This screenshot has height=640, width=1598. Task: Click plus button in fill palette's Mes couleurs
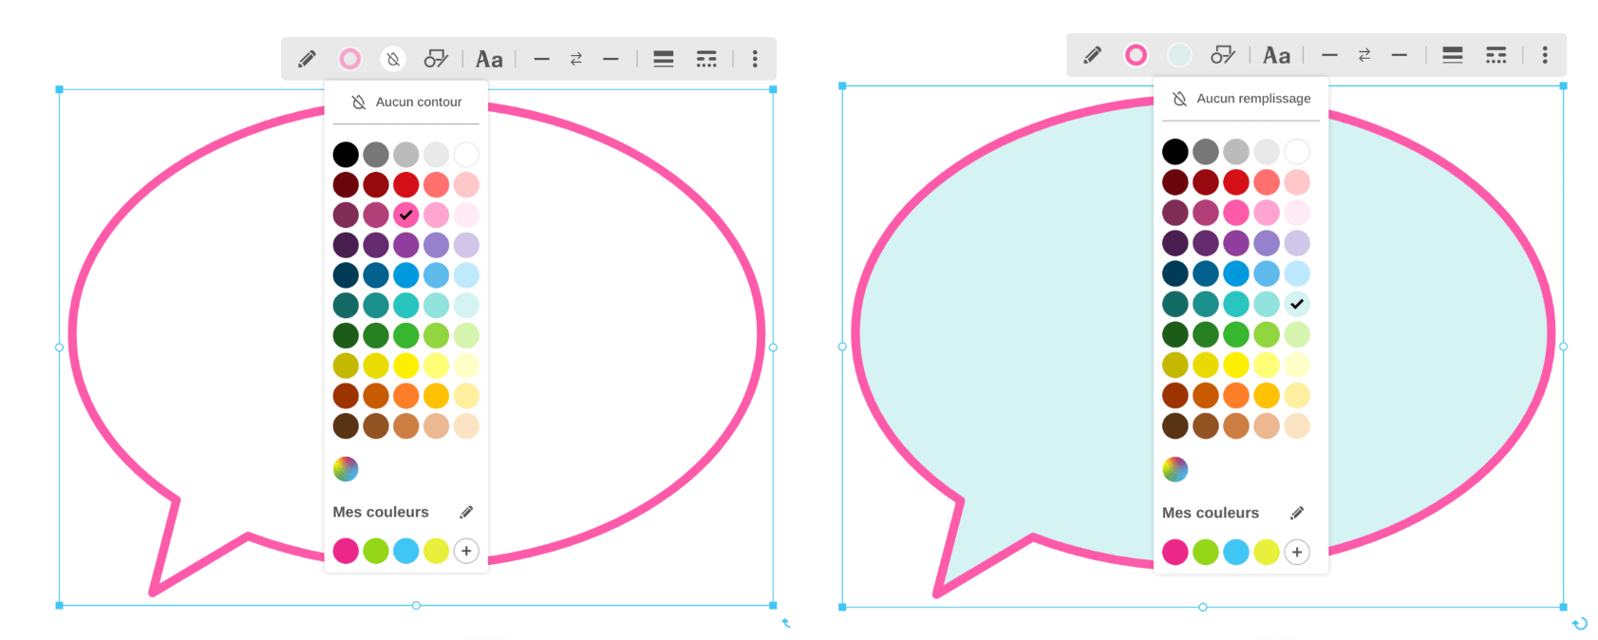(x=1297, y=552)
